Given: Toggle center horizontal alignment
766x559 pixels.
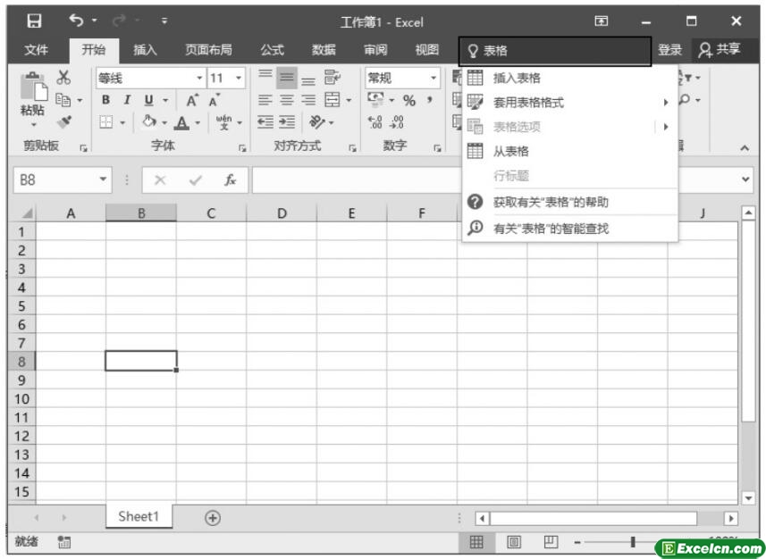Looking at the screenshot, I should click(286, 100).
